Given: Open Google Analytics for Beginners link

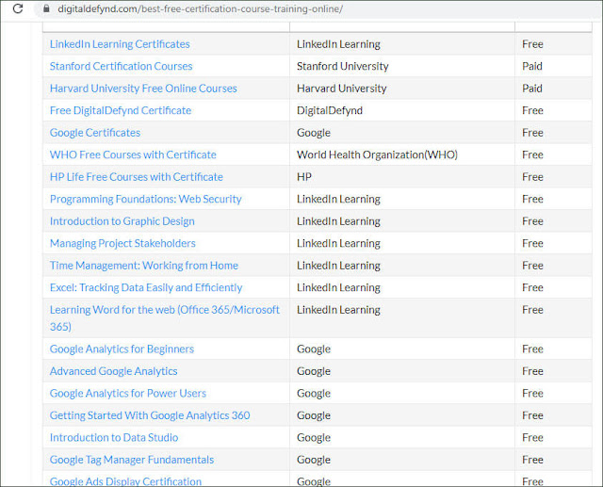Looking at the screenshot, I should (122, 349).
